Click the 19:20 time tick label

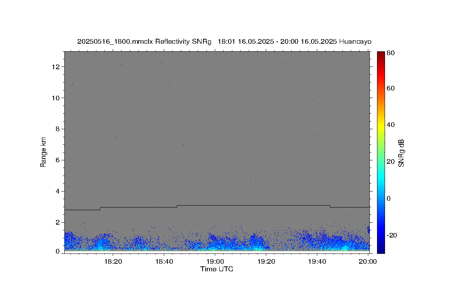coord(266,261)
